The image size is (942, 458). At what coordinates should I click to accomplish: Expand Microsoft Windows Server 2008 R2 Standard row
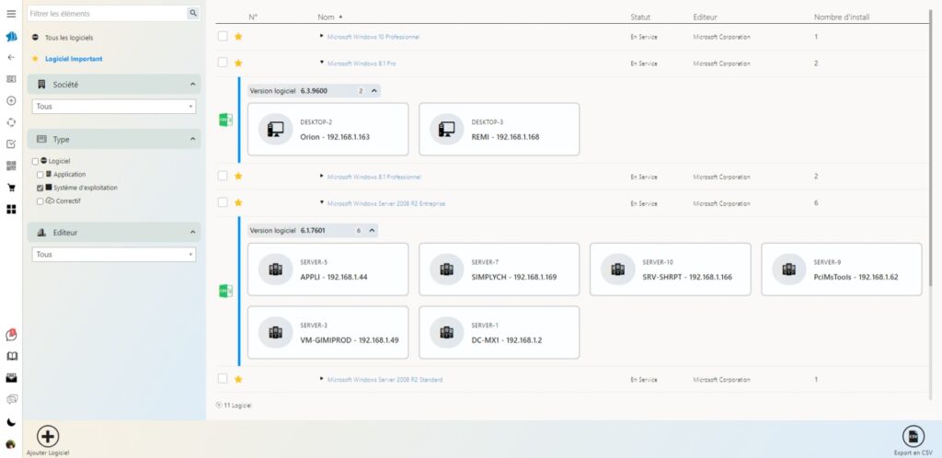coord(322,379)
